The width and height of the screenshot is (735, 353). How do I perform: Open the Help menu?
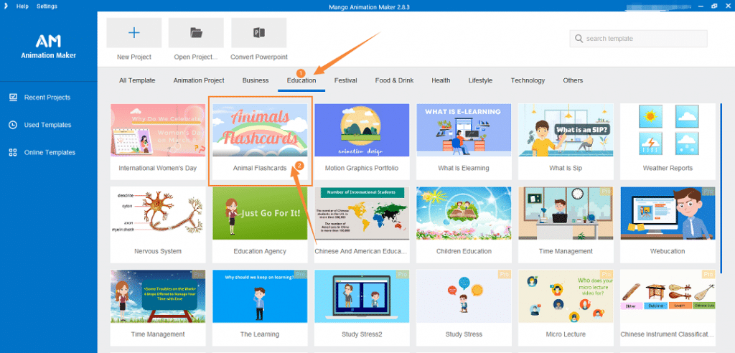click(x=22, y=6)
